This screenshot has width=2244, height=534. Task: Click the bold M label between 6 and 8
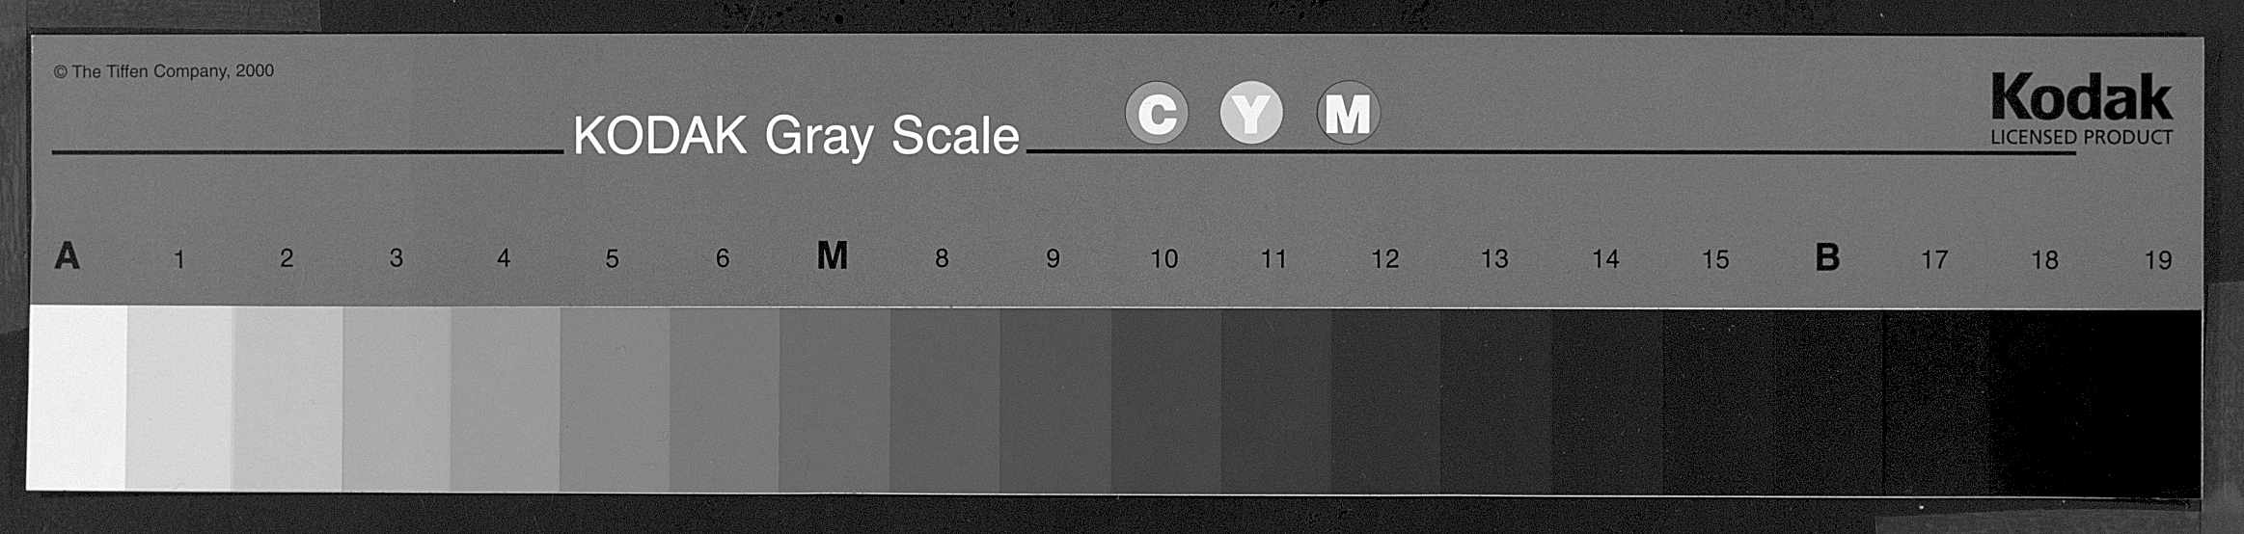[832, 255]
